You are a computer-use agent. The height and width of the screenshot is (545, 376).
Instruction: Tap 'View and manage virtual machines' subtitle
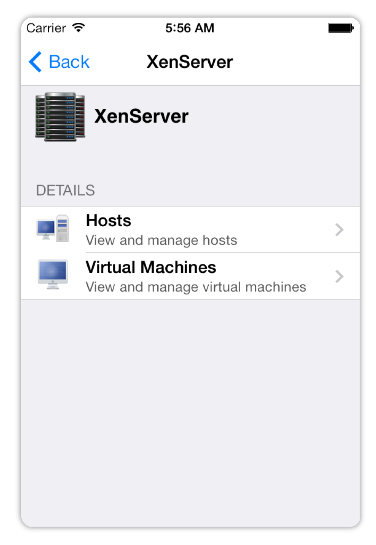(x=196, y=287)
